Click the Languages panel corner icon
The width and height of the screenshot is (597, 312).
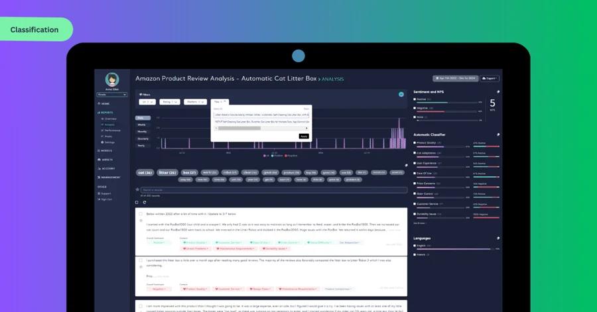[x=497, y=238]
